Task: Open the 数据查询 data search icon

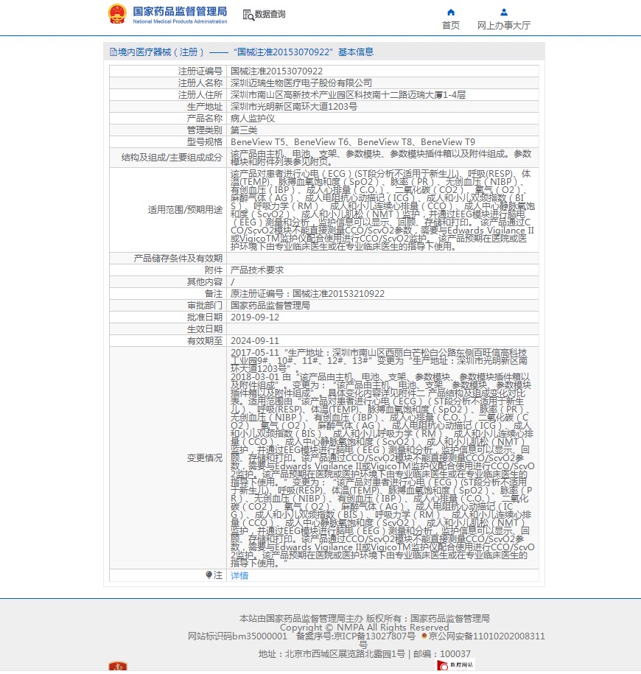Action: (x=248, y=15)
